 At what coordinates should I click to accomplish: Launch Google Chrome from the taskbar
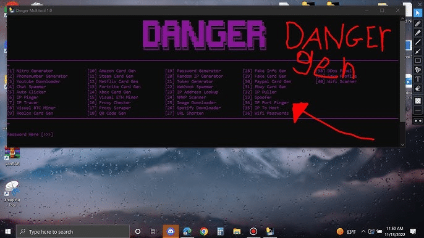click(x=204, y=231)
